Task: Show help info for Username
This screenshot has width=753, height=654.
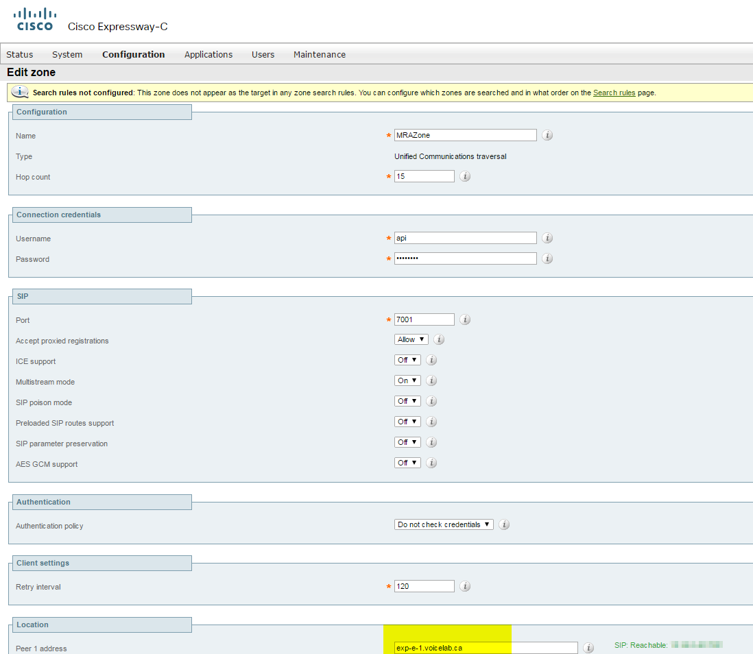Action: [547, 238]
